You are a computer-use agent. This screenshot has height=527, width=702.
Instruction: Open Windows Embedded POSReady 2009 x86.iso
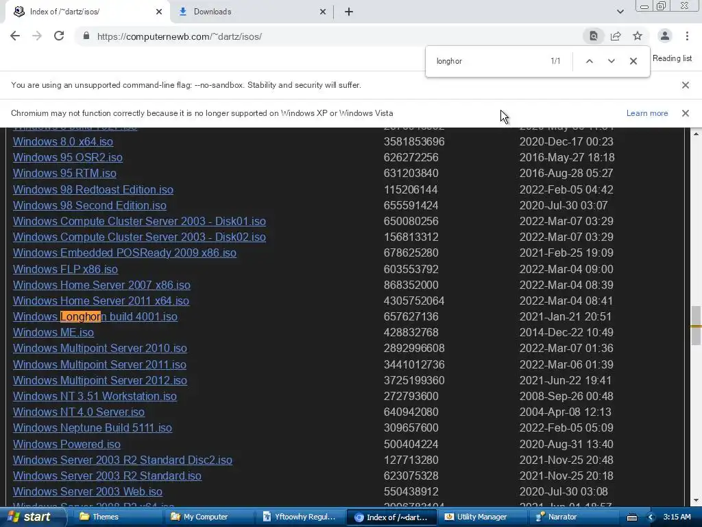tap(125, 253)
